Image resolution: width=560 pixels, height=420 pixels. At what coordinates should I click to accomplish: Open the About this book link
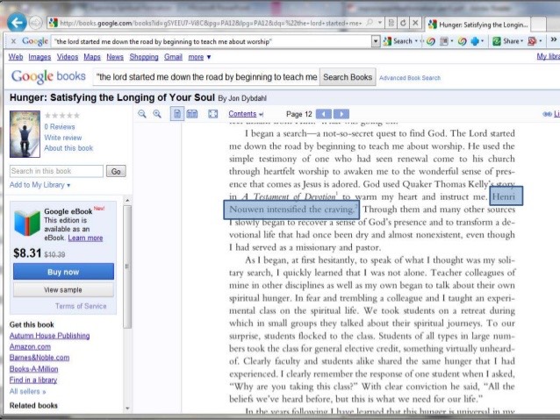(x=68, y=148)
